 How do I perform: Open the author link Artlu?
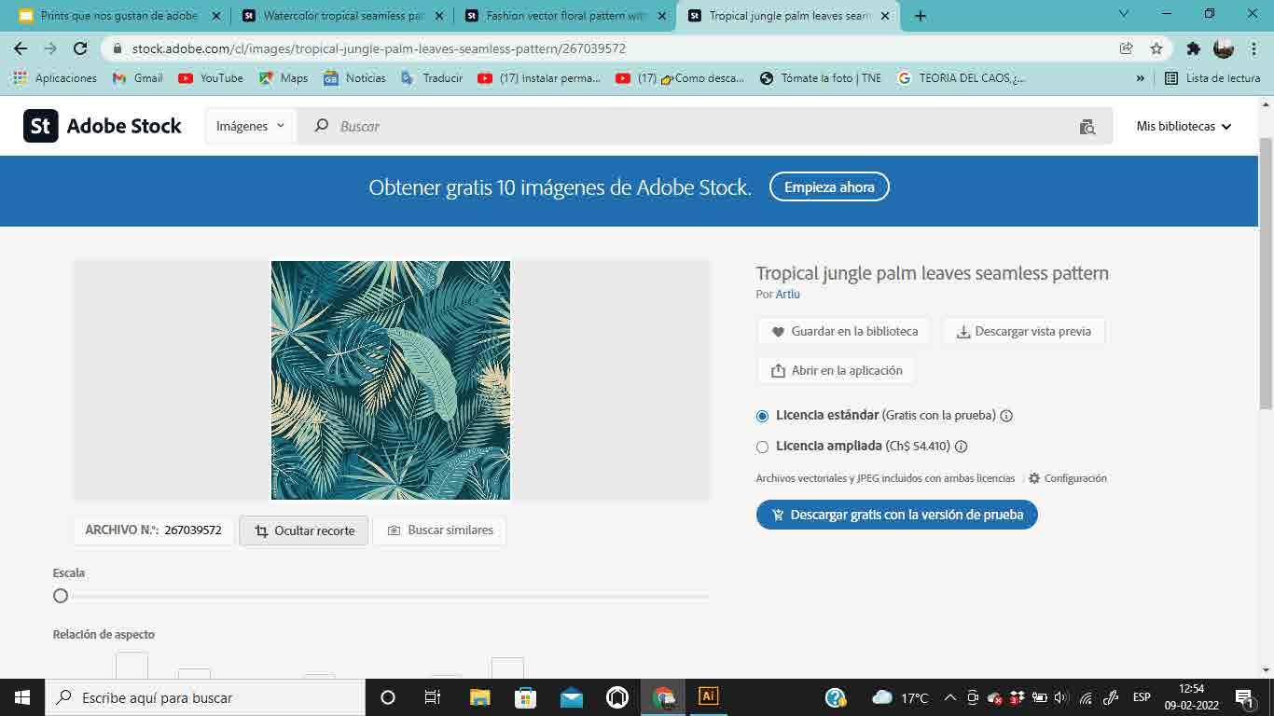788,295
